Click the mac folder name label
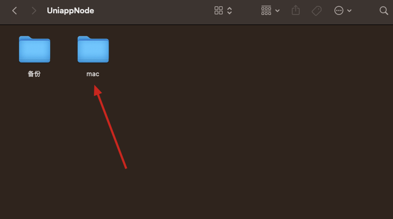Screen dimensions: 393x219 [93, 74]
